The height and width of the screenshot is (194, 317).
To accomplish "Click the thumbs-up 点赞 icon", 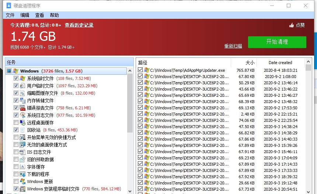I will (x=291, y=25).
